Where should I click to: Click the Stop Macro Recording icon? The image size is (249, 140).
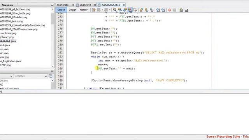pos(175,10)
